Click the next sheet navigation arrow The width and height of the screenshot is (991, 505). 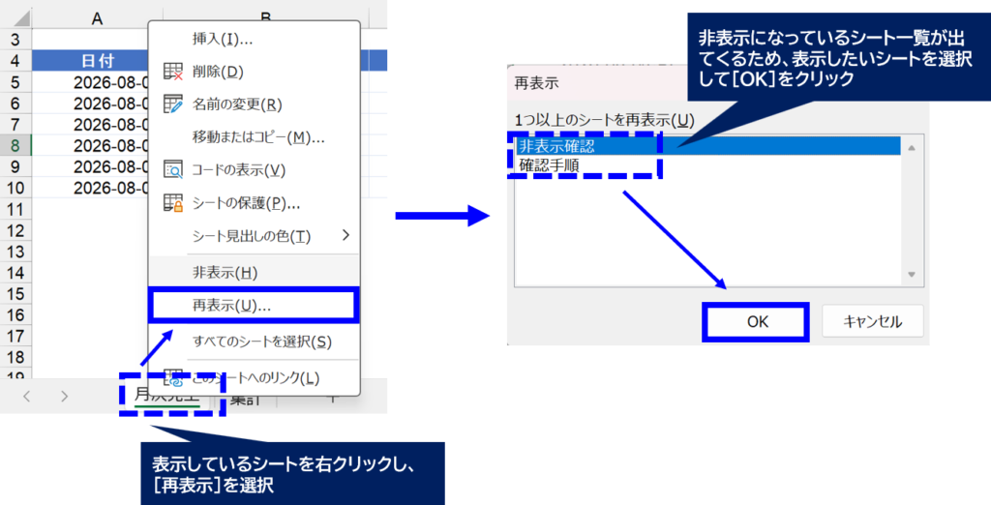point(65,397)
